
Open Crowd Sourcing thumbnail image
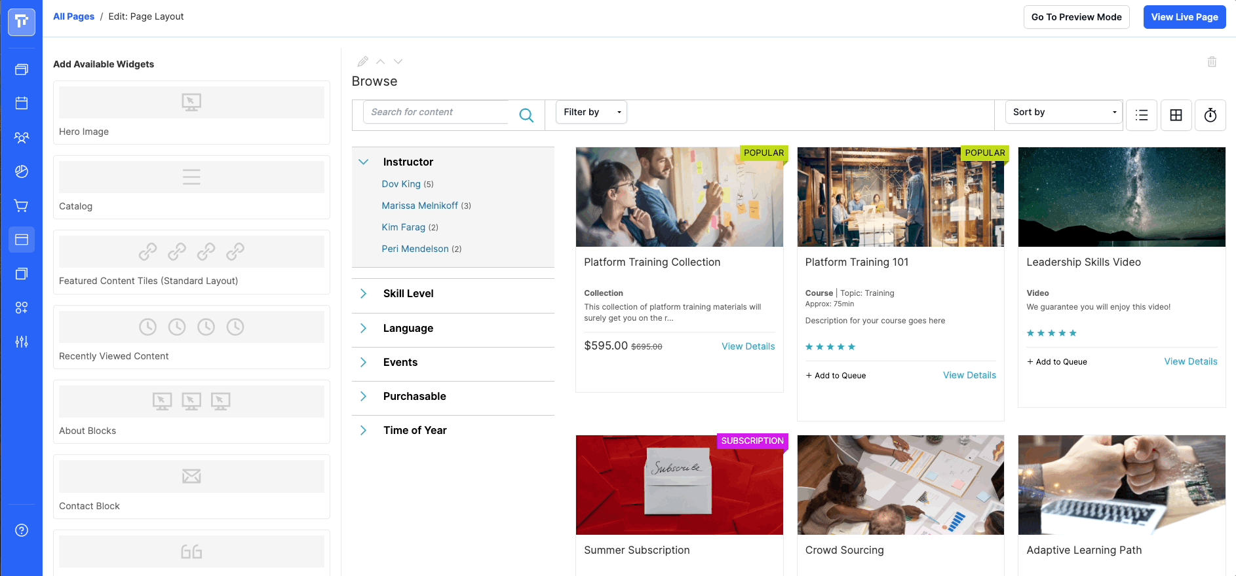tap(900, 485)
